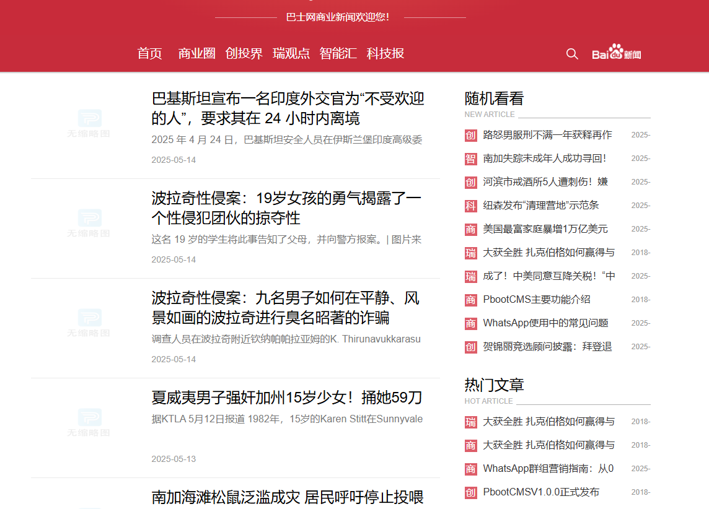Open WhatsApp群组营销指南 in hot articles
Image resolution: width=709 pixels, height=509 pixels.
click(548, 469)
